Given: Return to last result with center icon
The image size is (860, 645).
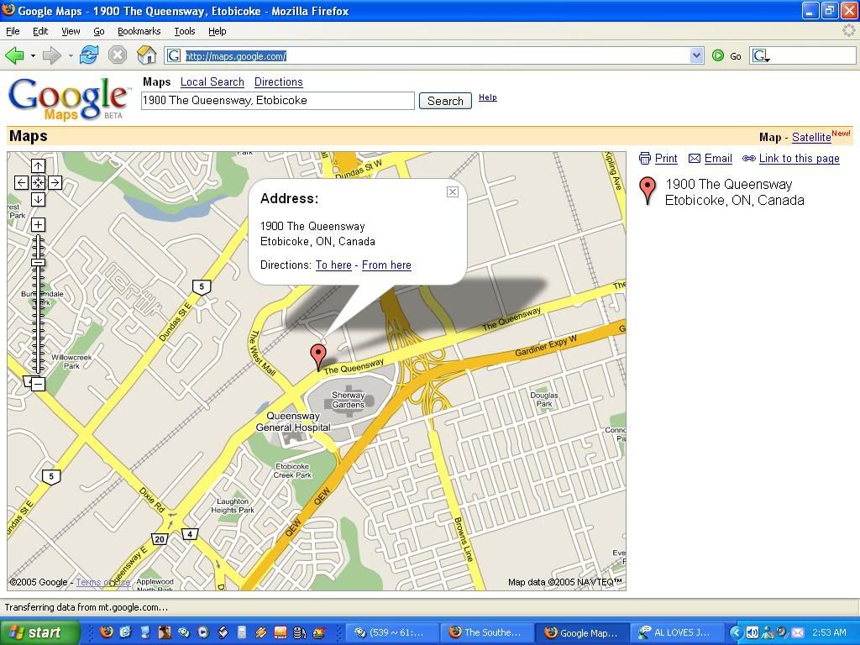Looking at the screenshot, I should pos(38,182).
